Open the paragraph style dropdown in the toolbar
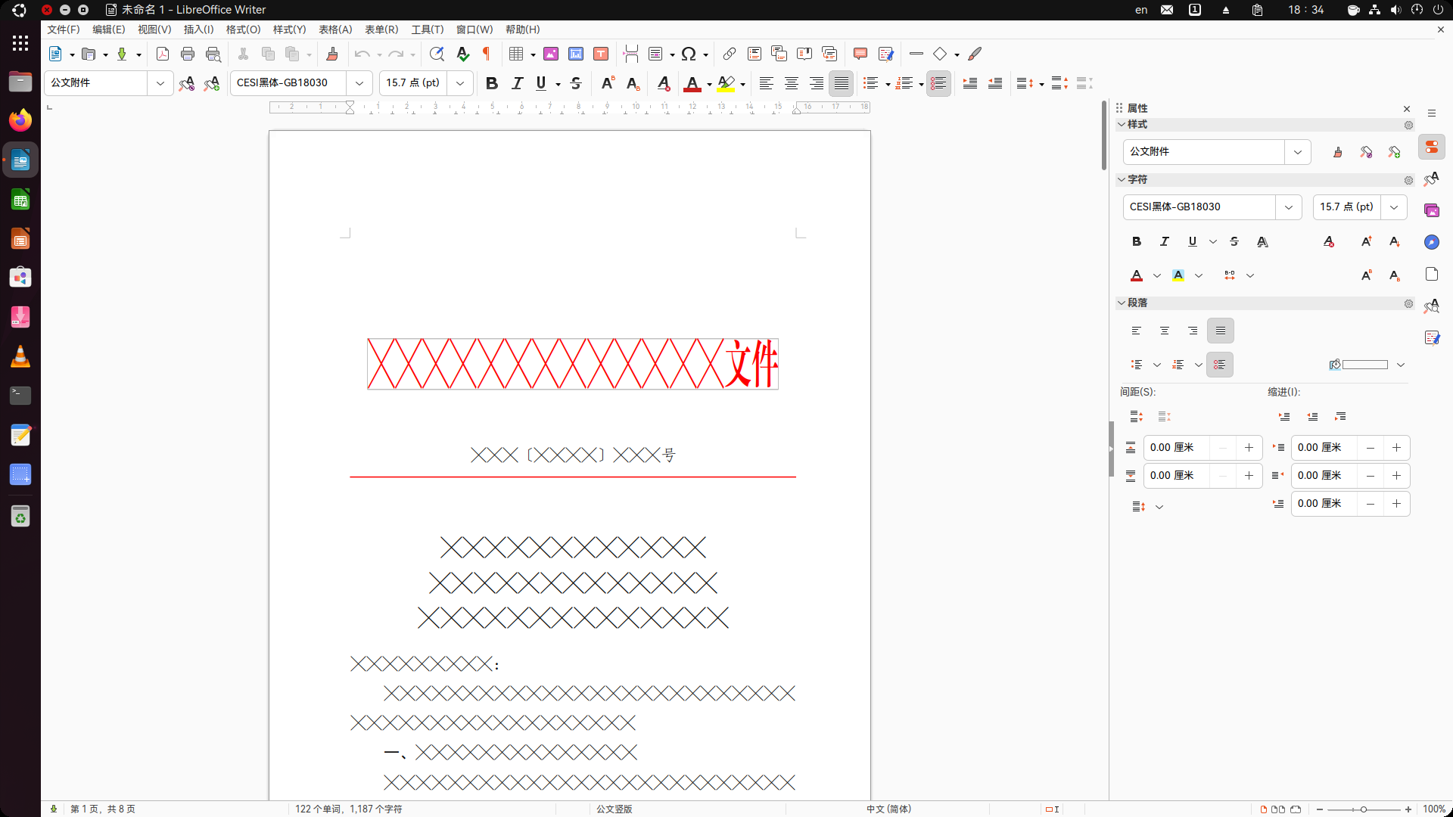This screenshot has height=817, width=1453. 160,83
